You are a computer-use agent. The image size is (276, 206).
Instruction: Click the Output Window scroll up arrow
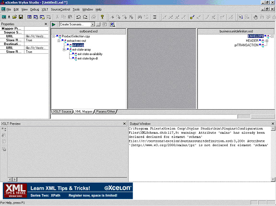pyautogui.click(x=273, y=129)
